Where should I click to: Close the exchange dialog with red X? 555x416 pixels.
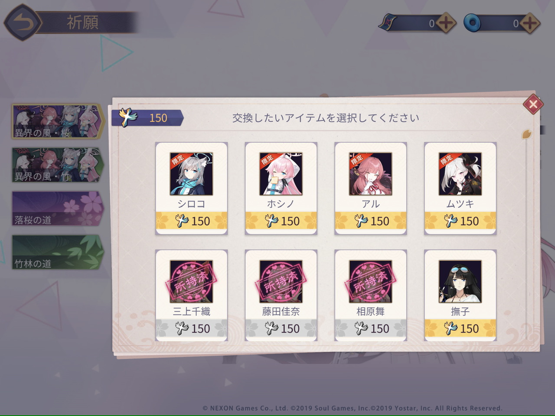click(533, 104)
